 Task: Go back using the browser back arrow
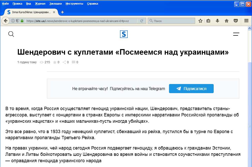tap(6, 21)
